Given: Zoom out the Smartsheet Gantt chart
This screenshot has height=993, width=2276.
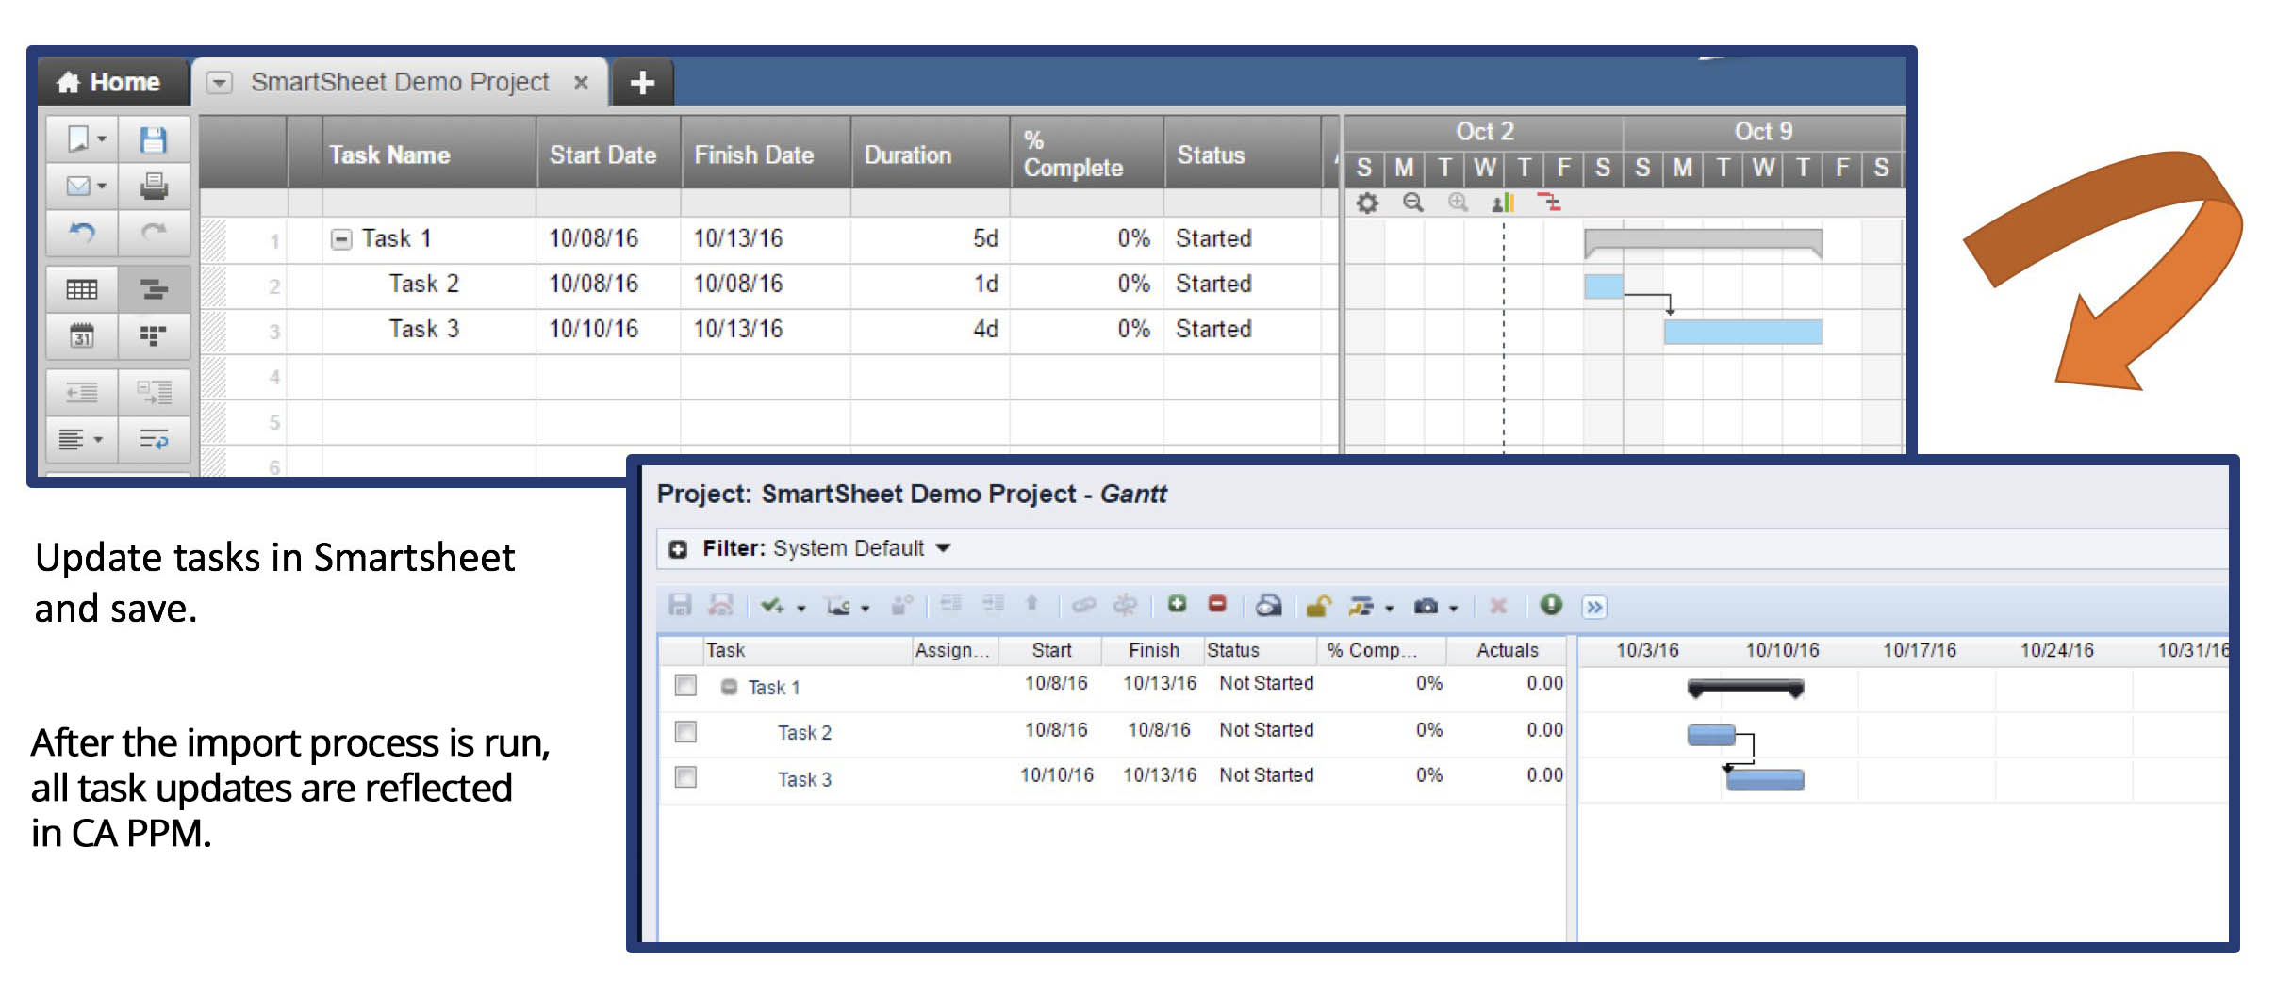Looking at the screenshot, I should click(1412, 203).
